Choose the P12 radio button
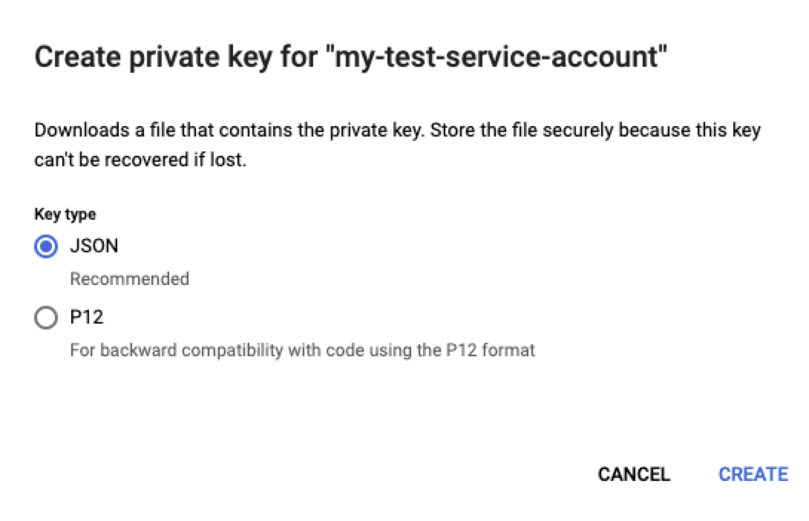Screen dimensions: 809x521 tap(46, 318)
